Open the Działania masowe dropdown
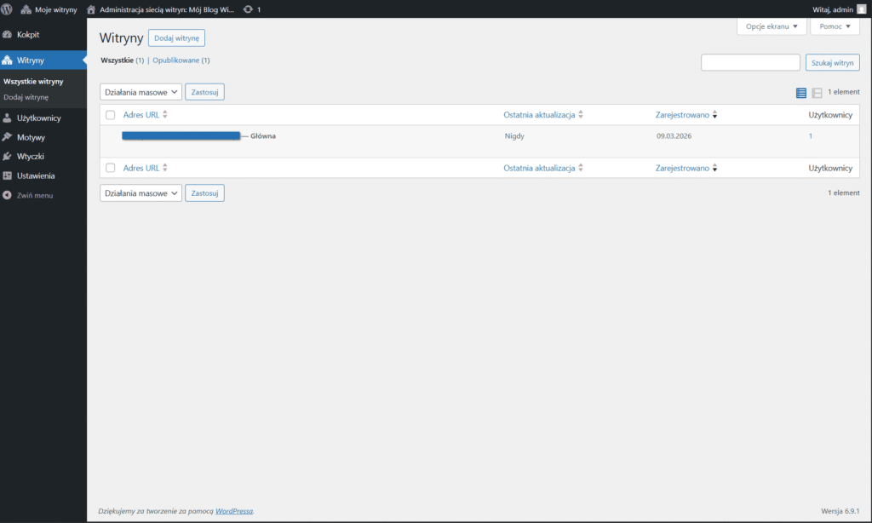 pos(141,91)
